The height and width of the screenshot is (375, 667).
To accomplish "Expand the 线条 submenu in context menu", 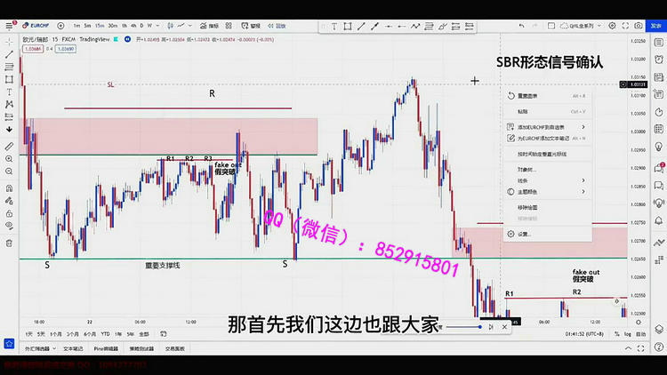I will 583,180.
